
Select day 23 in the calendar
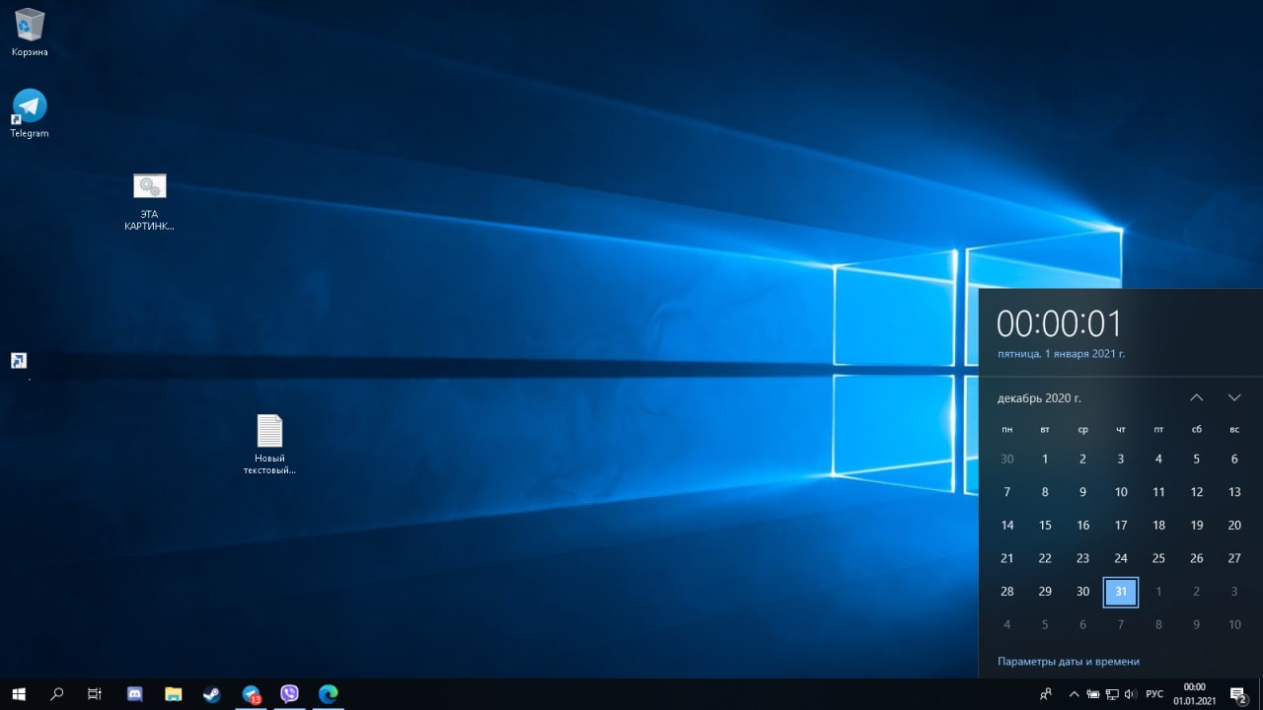[x=1083, y=558]
